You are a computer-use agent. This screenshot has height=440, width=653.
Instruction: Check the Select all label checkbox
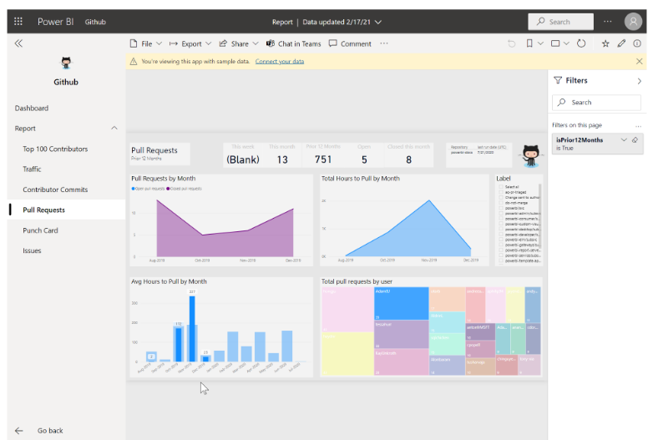coord(501,187)
